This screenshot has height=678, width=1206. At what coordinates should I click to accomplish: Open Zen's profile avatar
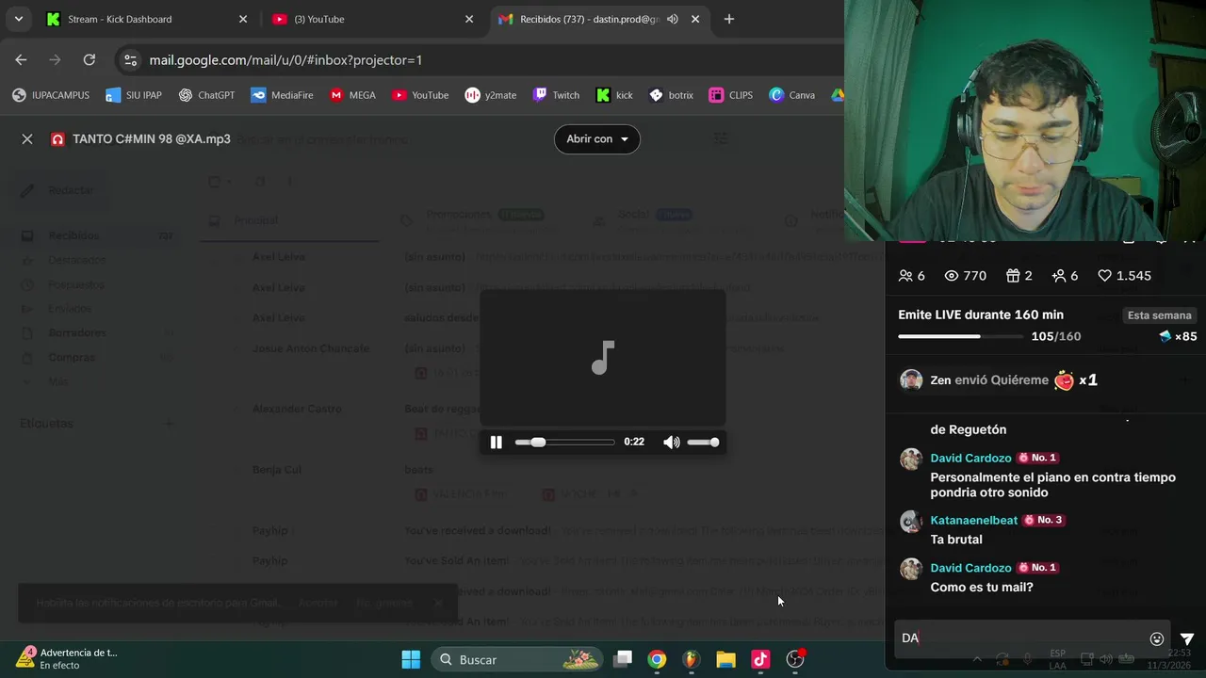click(x=910, y=380)
